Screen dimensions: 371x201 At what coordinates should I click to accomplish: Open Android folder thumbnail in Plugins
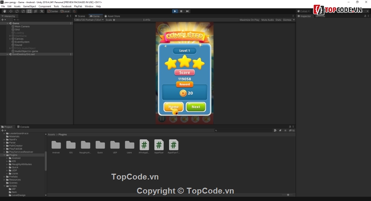coord(56,145)
